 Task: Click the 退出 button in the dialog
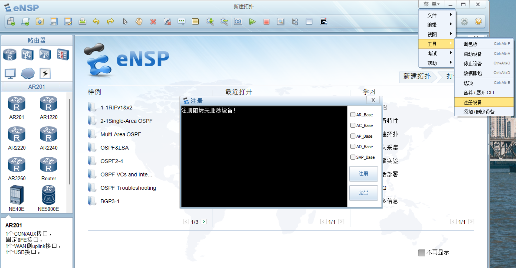363,193
